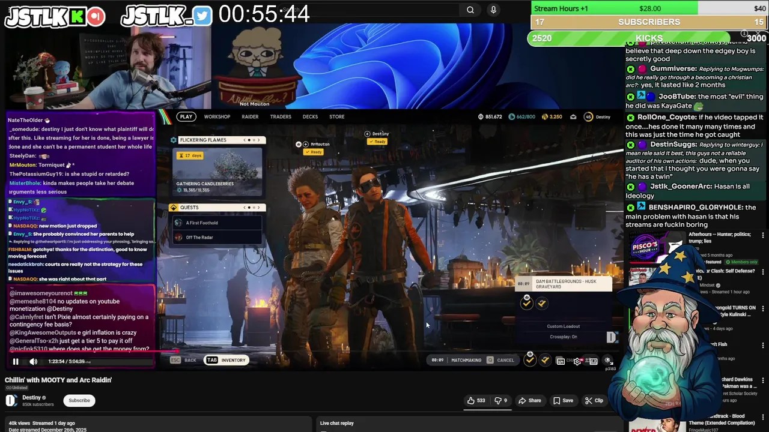Image resolution: width=769 pixels, height=432 pixels.
Task: Toggle subtitles in the video player
Action: 561,361
